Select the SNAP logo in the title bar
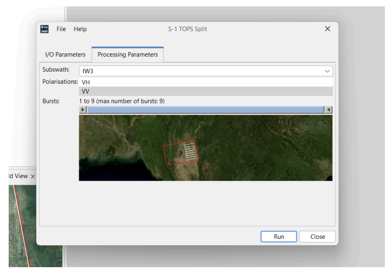The width and height of the screenshot is (389, 269). pyautogui.click(x=44, y=28)
